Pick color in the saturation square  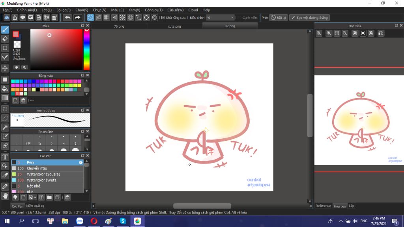(x=56, y=49)
